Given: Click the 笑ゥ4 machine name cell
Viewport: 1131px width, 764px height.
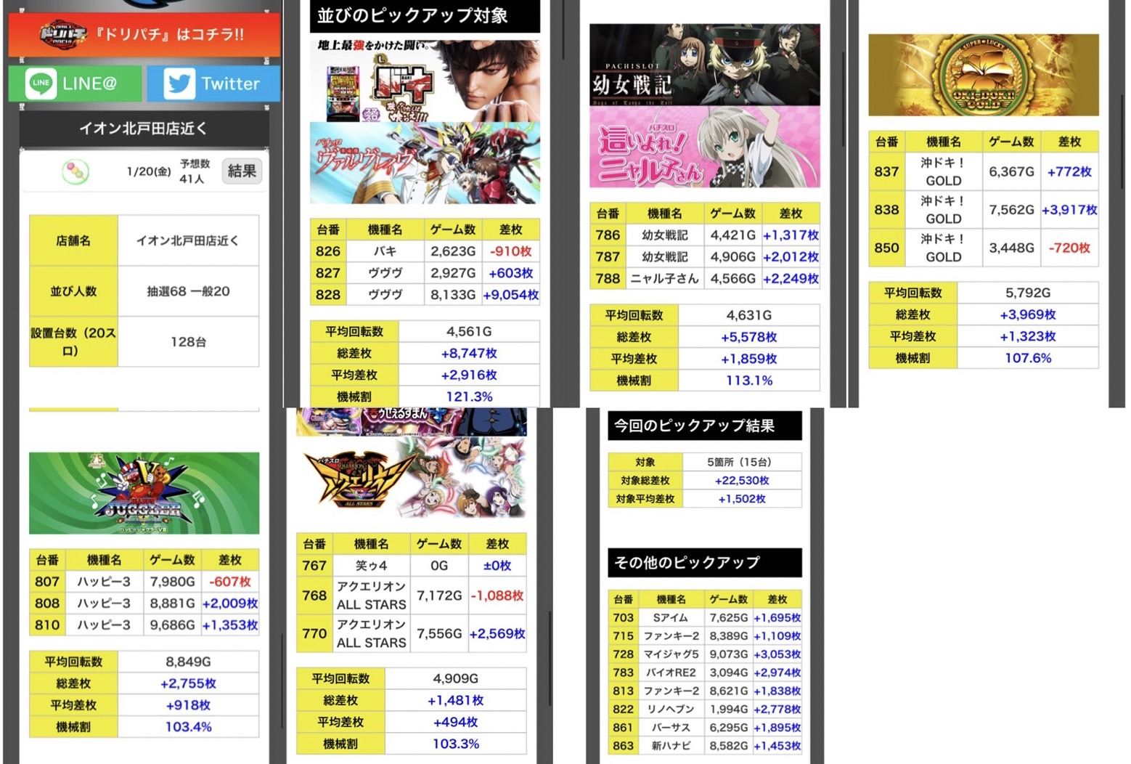Looking at the screenshot, I should pyautogui.click(x=371, y=566).
